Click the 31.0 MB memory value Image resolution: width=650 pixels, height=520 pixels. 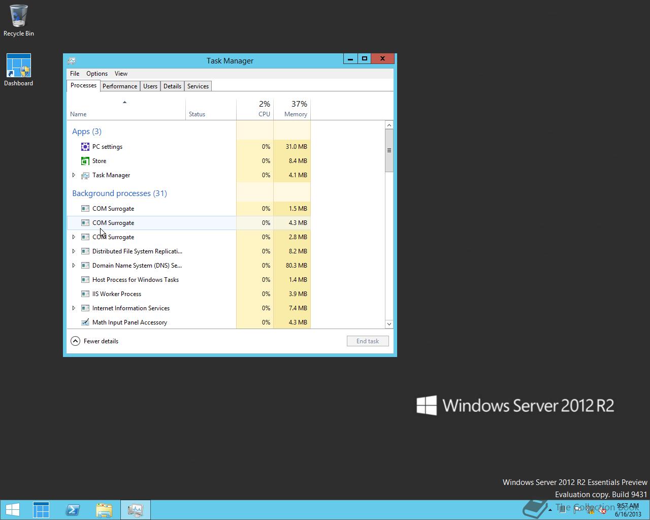tap(297, 147)
